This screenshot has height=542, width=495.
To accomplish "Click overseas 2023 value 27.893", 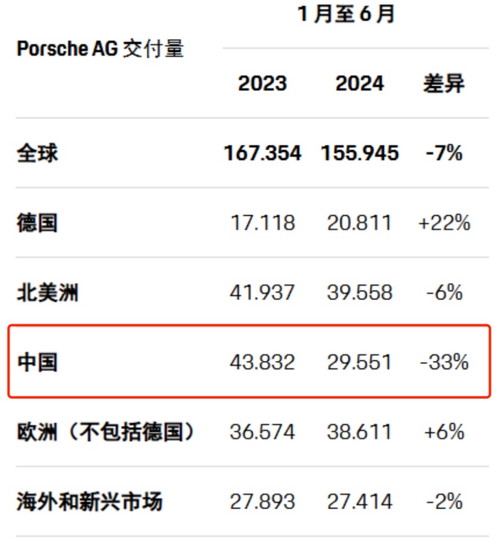I will point(262,501).
